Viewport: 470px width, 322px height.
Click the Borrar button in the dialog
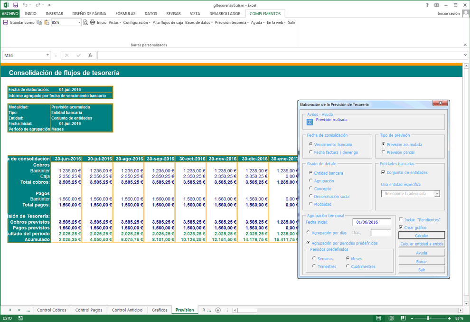pyautogui.click(x=422, y=261)
